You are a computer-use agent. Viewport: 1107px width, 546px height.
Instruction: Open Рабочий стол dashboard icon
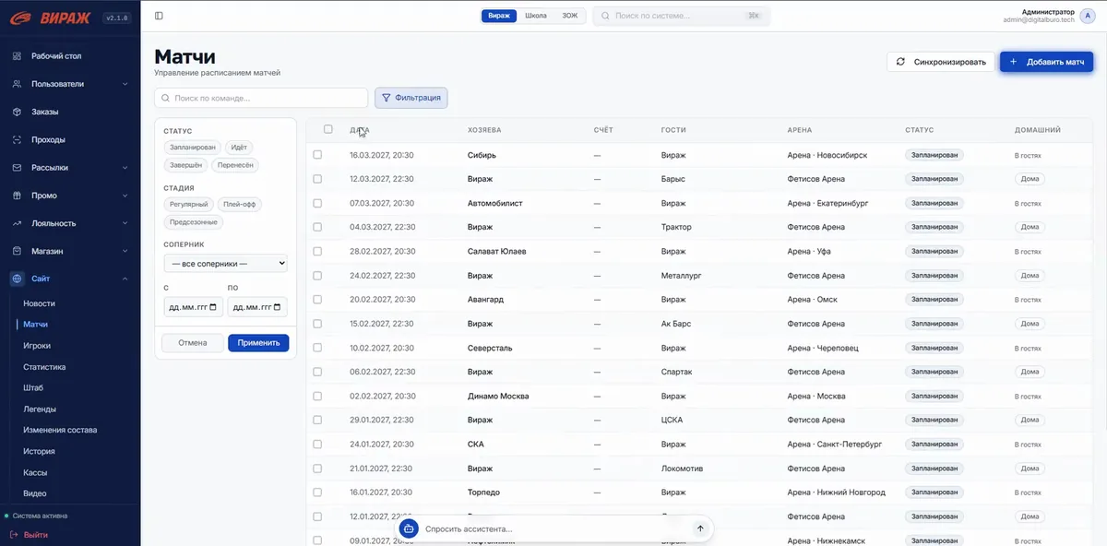pos(17,56)
